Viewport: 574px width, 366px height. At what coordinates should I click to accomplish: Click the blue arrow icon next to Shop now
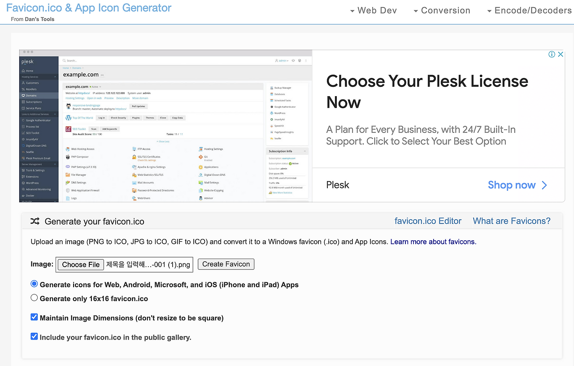pos(544,185)
